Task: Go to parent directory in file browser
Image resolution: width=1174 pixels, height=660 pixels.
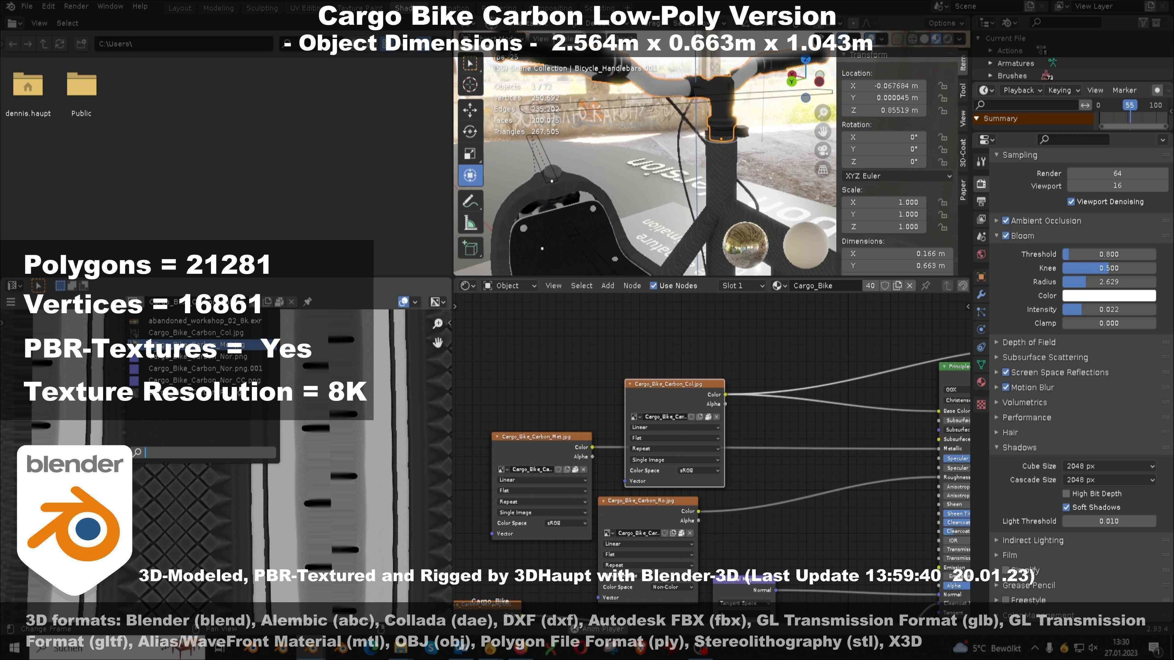Action: pos(44,44)
